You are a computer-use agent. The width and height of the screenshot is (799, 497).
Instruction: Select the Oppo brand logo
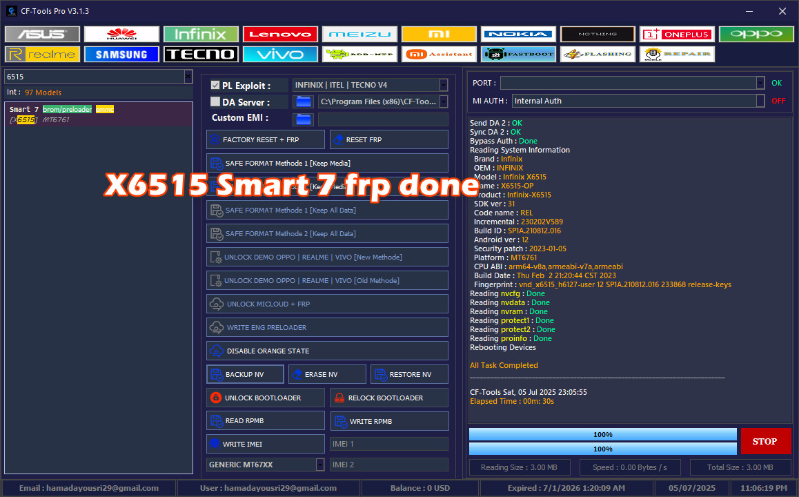(x=756, y=34)
